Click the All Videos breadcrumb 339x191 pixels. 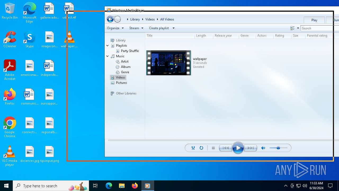167,19
